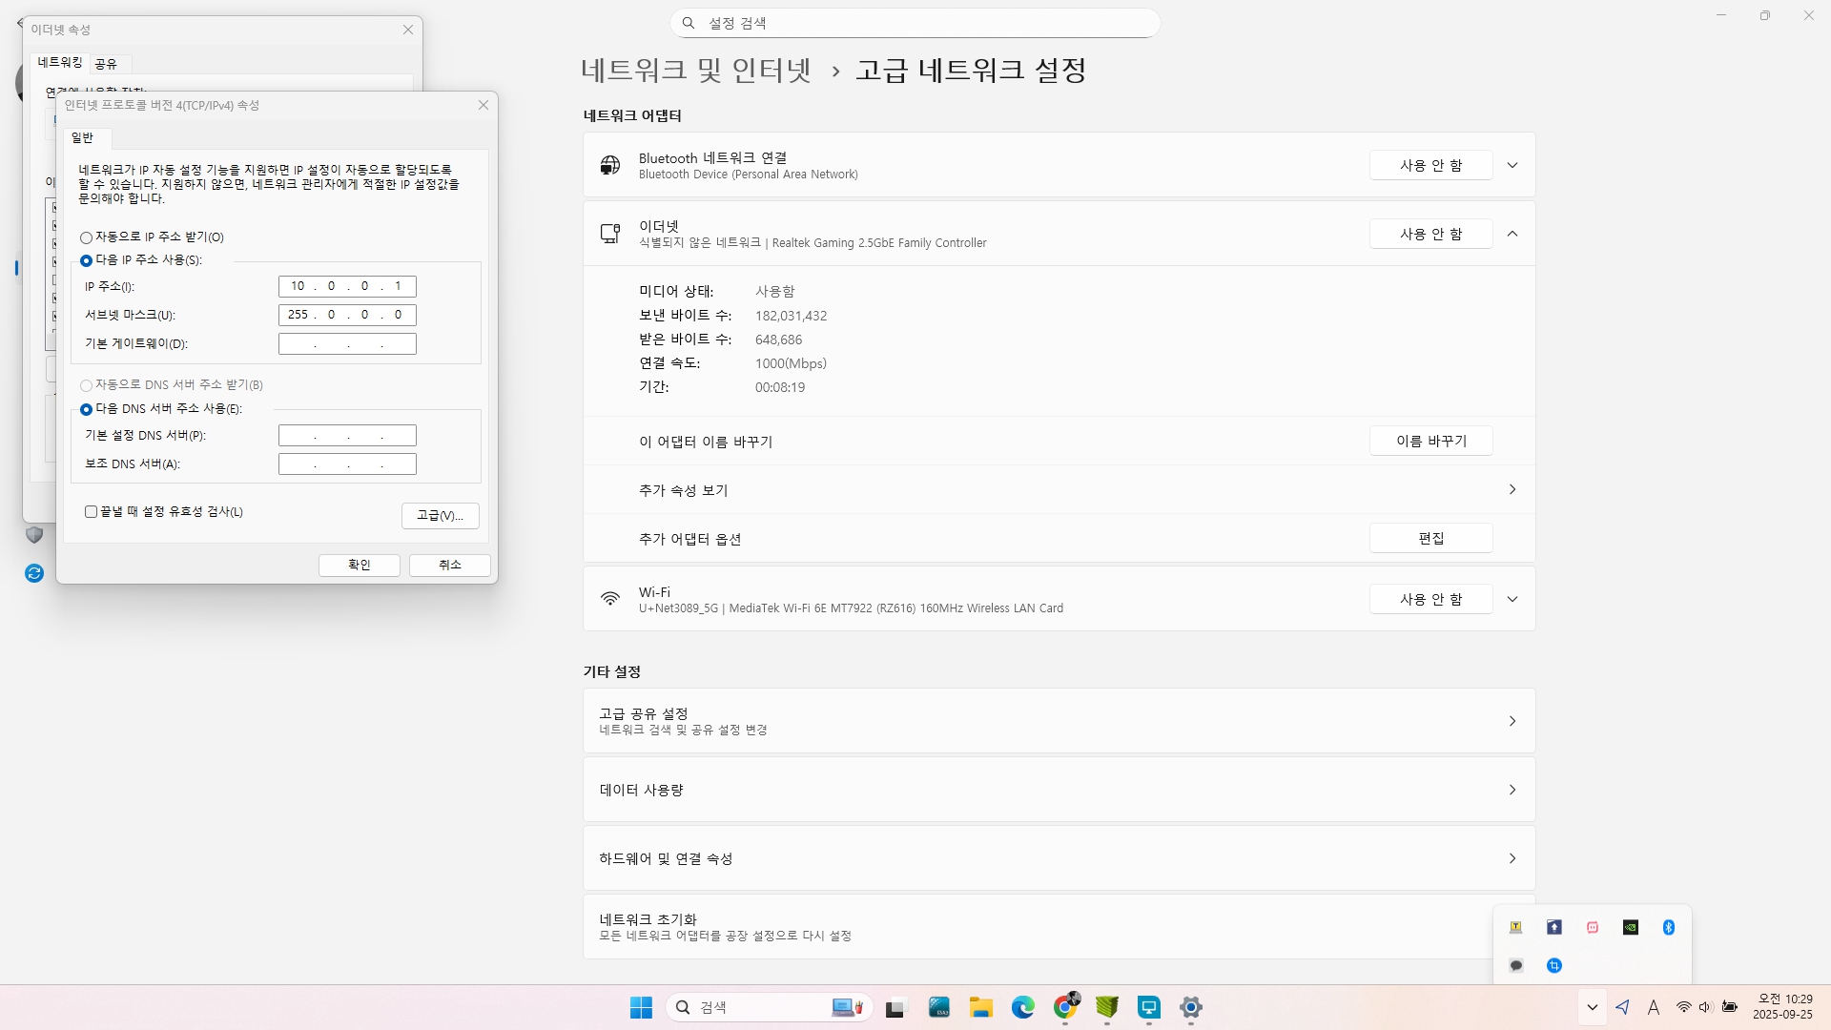
Task: Collapse the 이더넷 adapter details
Action: [x=1512, y=234]
